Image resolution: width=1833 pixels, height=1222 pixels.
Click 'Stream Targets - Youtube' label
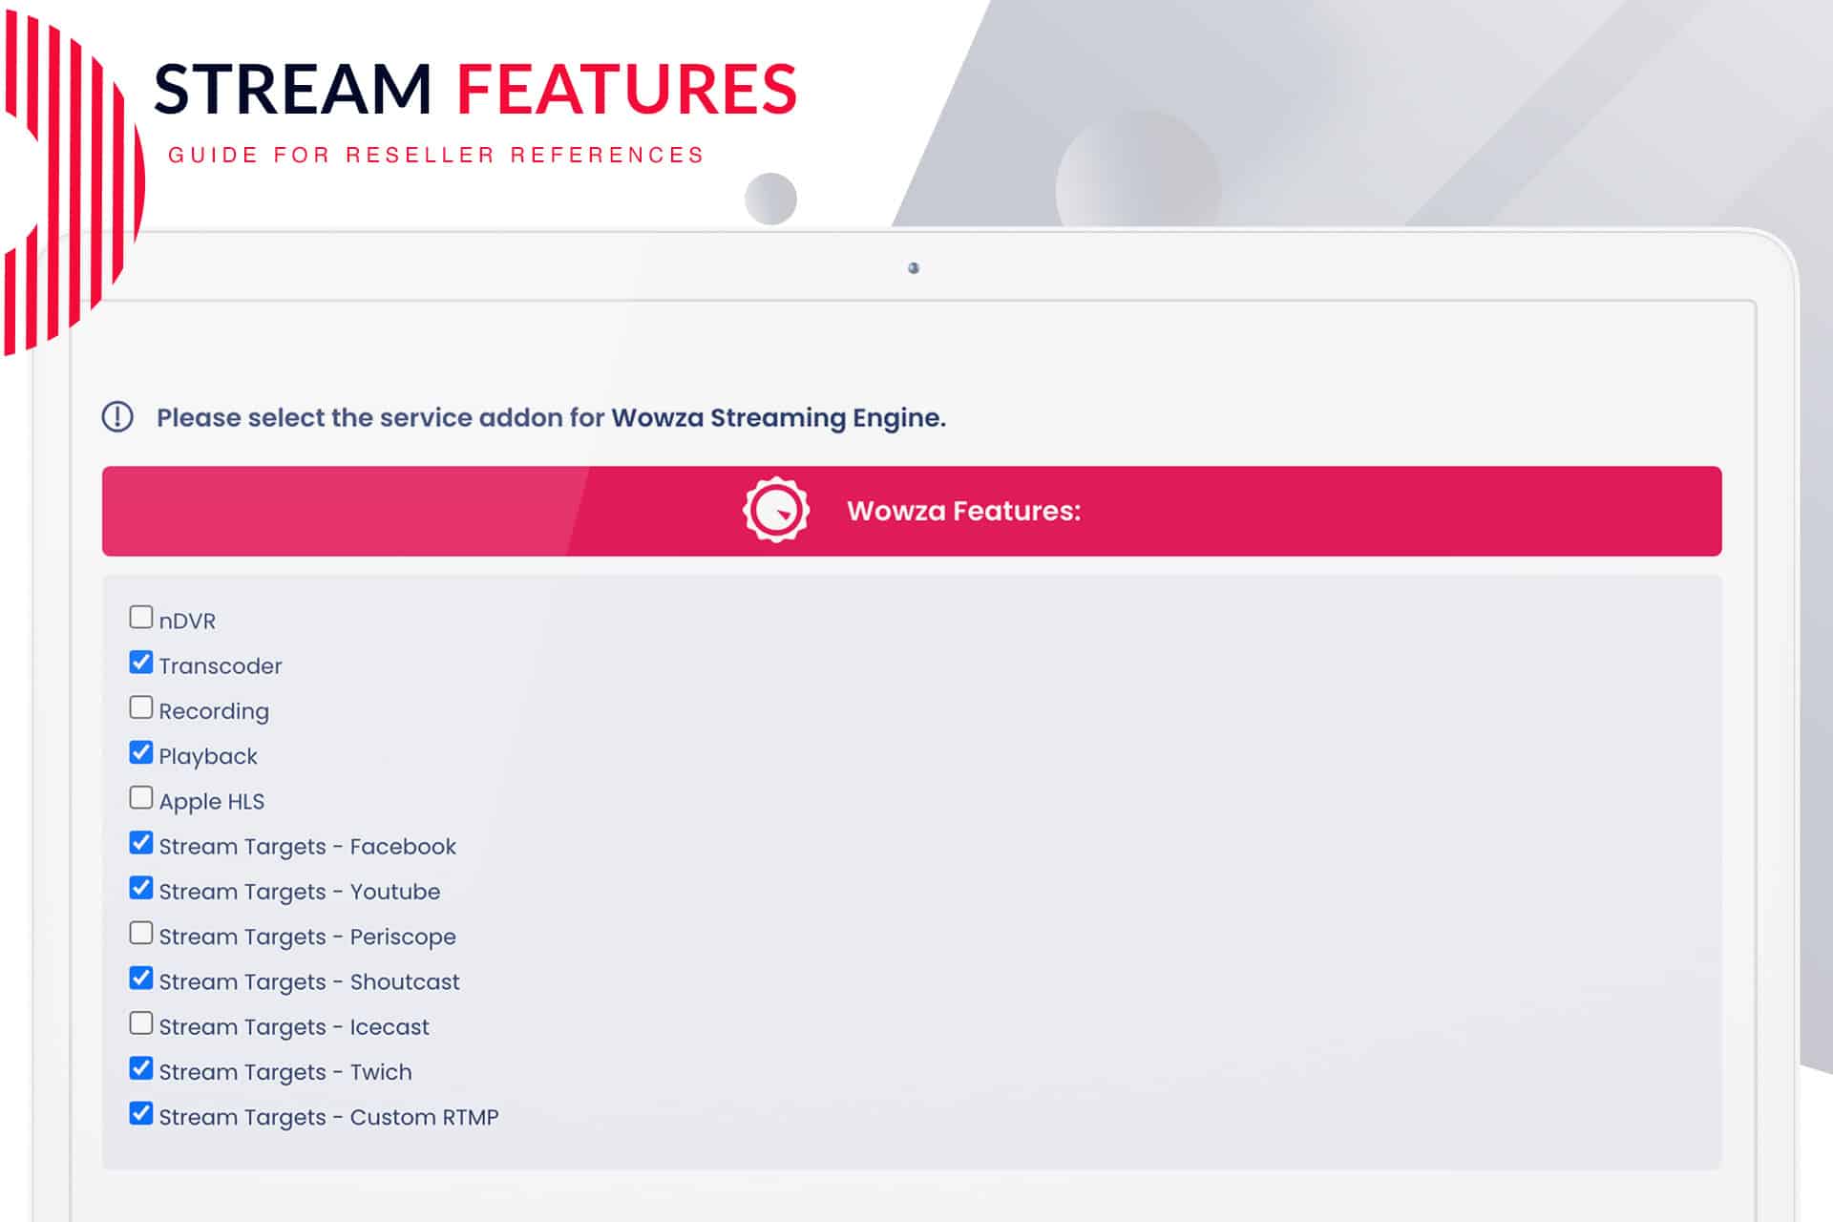tap(300, 892)
